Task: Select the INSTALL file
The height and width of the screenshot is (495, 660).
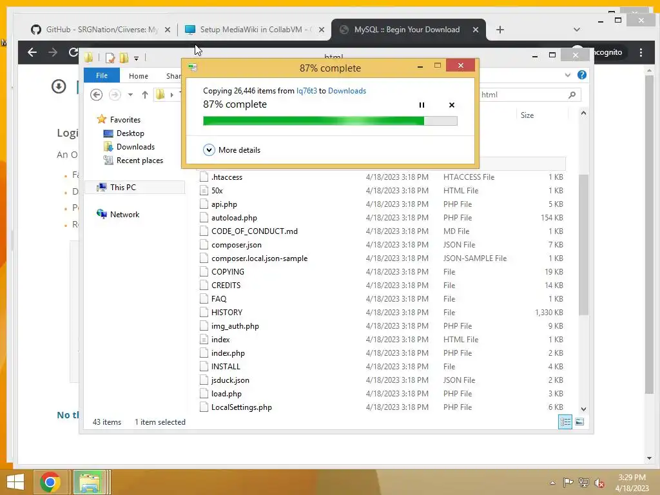Action: point(226,366)
